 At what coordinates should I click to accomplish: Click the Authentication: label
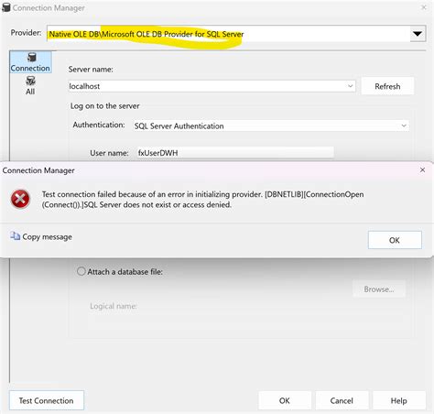pos(99,125)
